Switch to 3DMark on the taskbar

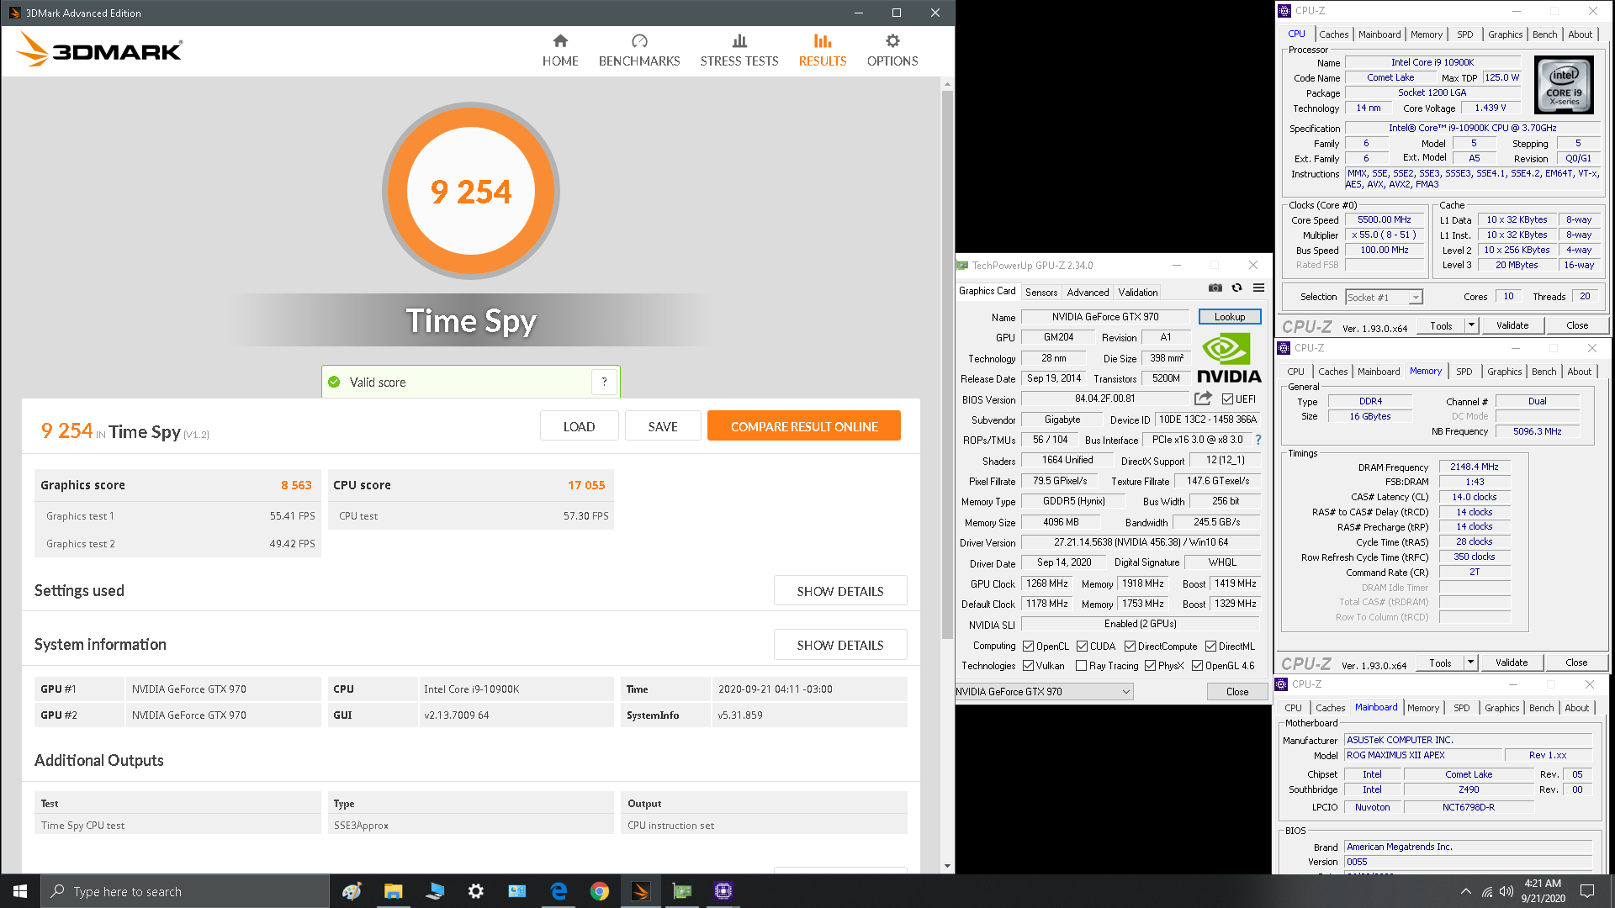point(641,891)
